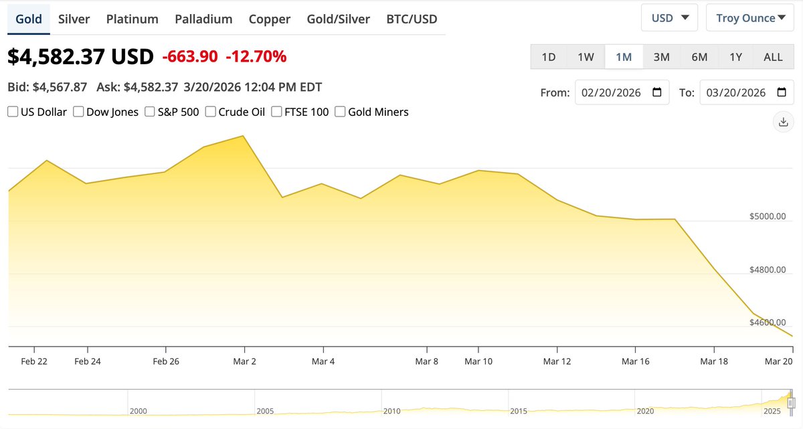Check the Gold Miners checkbox
Image resolution: width=803 pixels, height=429 pixels.
click(340, 112)
